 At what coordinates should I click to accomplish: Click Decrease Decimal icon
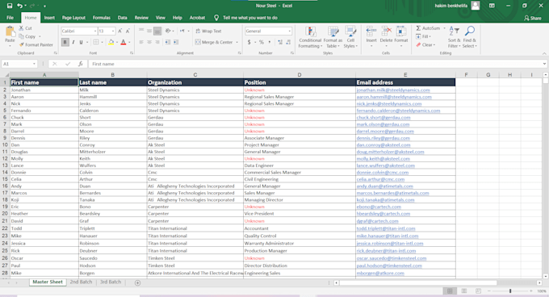288,42
